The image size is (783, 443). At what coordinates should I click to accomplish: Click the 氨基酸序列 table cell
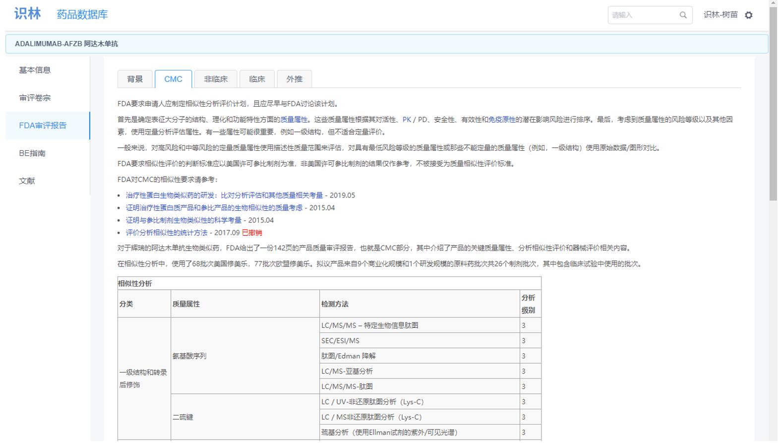(x=245, y=356)
